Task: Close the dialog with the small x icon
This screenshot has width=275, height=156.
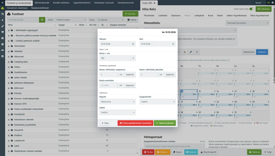Action: pyautogui.click(x=100, y=32)
